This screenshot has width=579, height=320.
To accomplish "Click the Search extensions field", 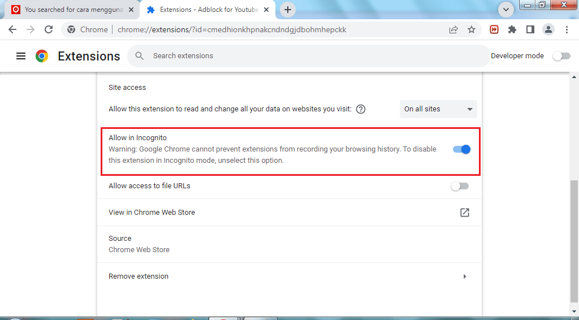I will pyautogui.click(x=309, y=56).
